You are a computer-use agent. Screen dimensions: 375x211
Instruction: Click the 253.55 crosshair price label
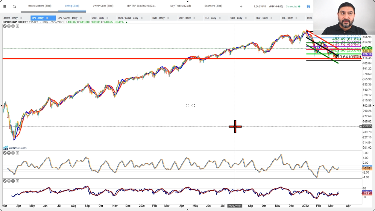(x=367, y=126)
